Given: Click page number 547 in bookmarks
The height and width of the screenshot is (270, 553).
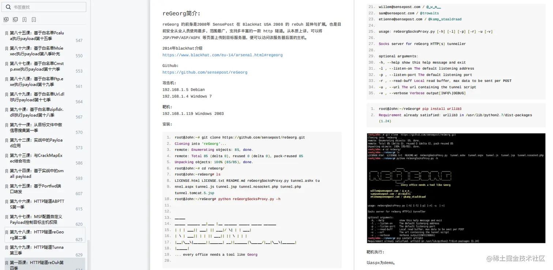Looking at the screenshot, I should coord(79,41).
